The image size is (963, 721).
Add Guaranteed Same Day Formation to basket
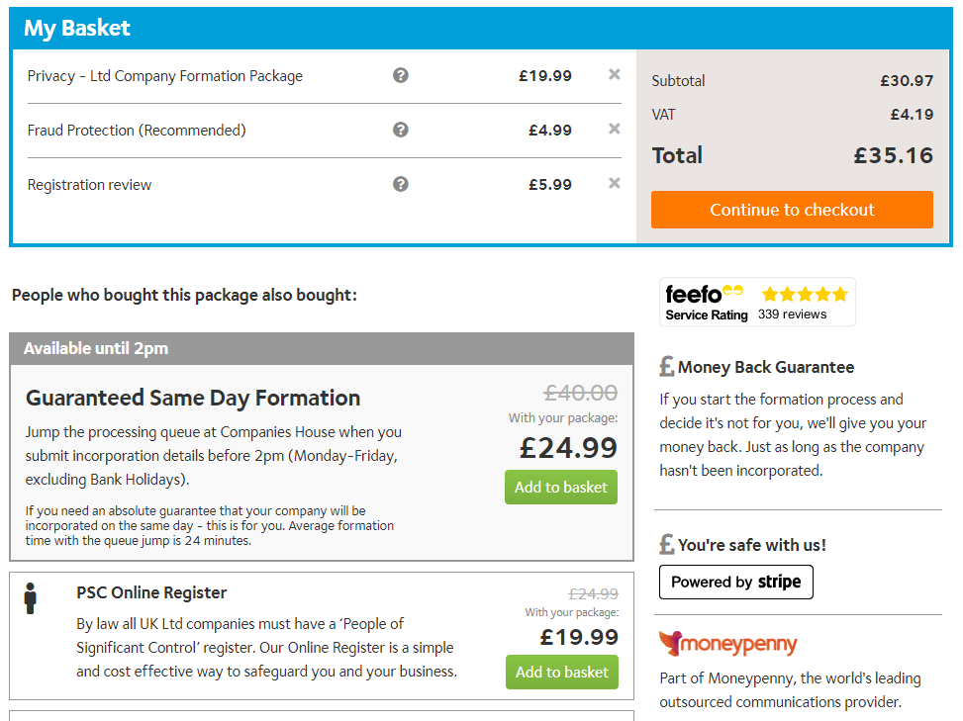(x=561, y=487)
